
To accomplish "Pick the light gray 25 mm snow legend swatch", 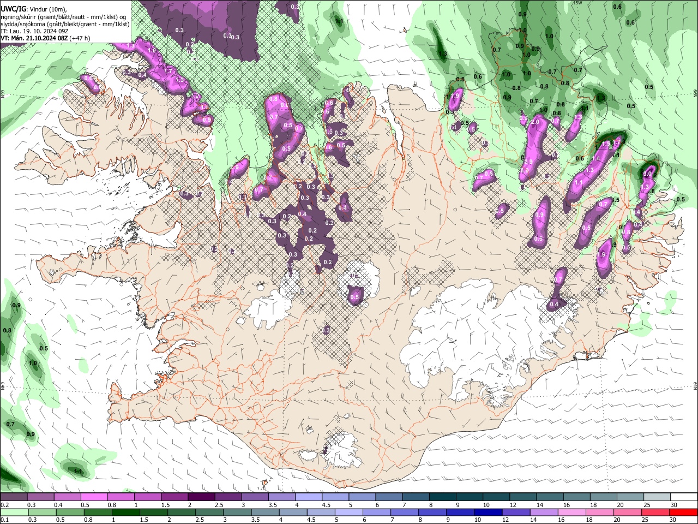I will click(656, 497).
